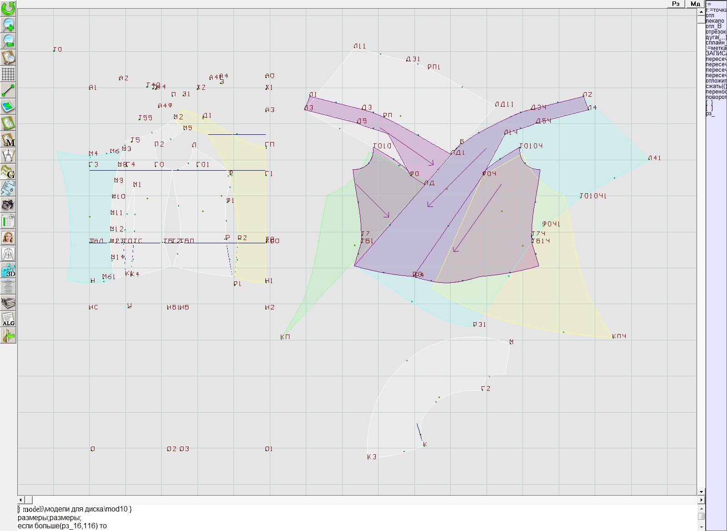727x531 pixels.
Task: Select the line segment tool
Action: (8, 91)
